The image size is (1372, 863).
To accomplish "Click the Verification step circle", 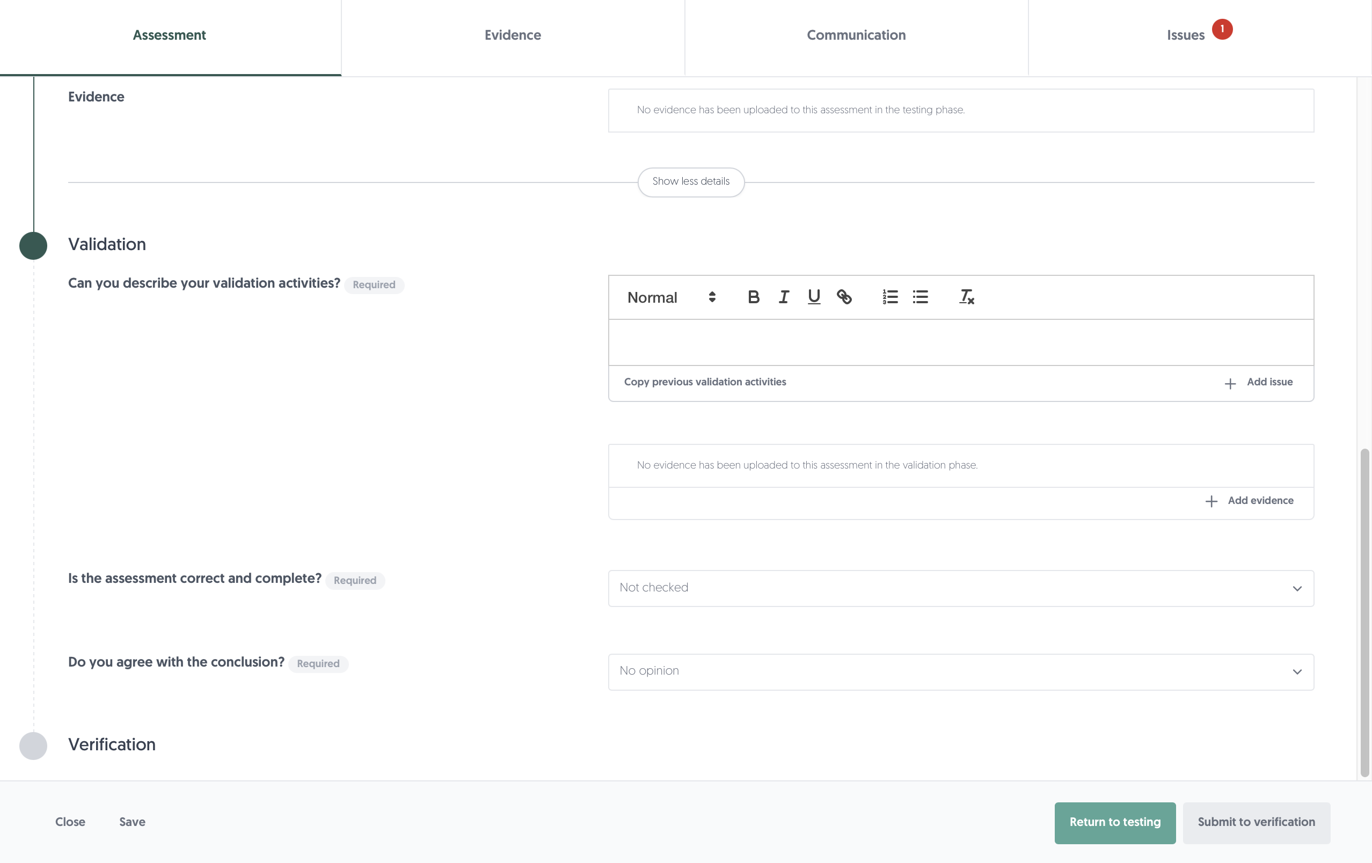I will pos(33,745).
